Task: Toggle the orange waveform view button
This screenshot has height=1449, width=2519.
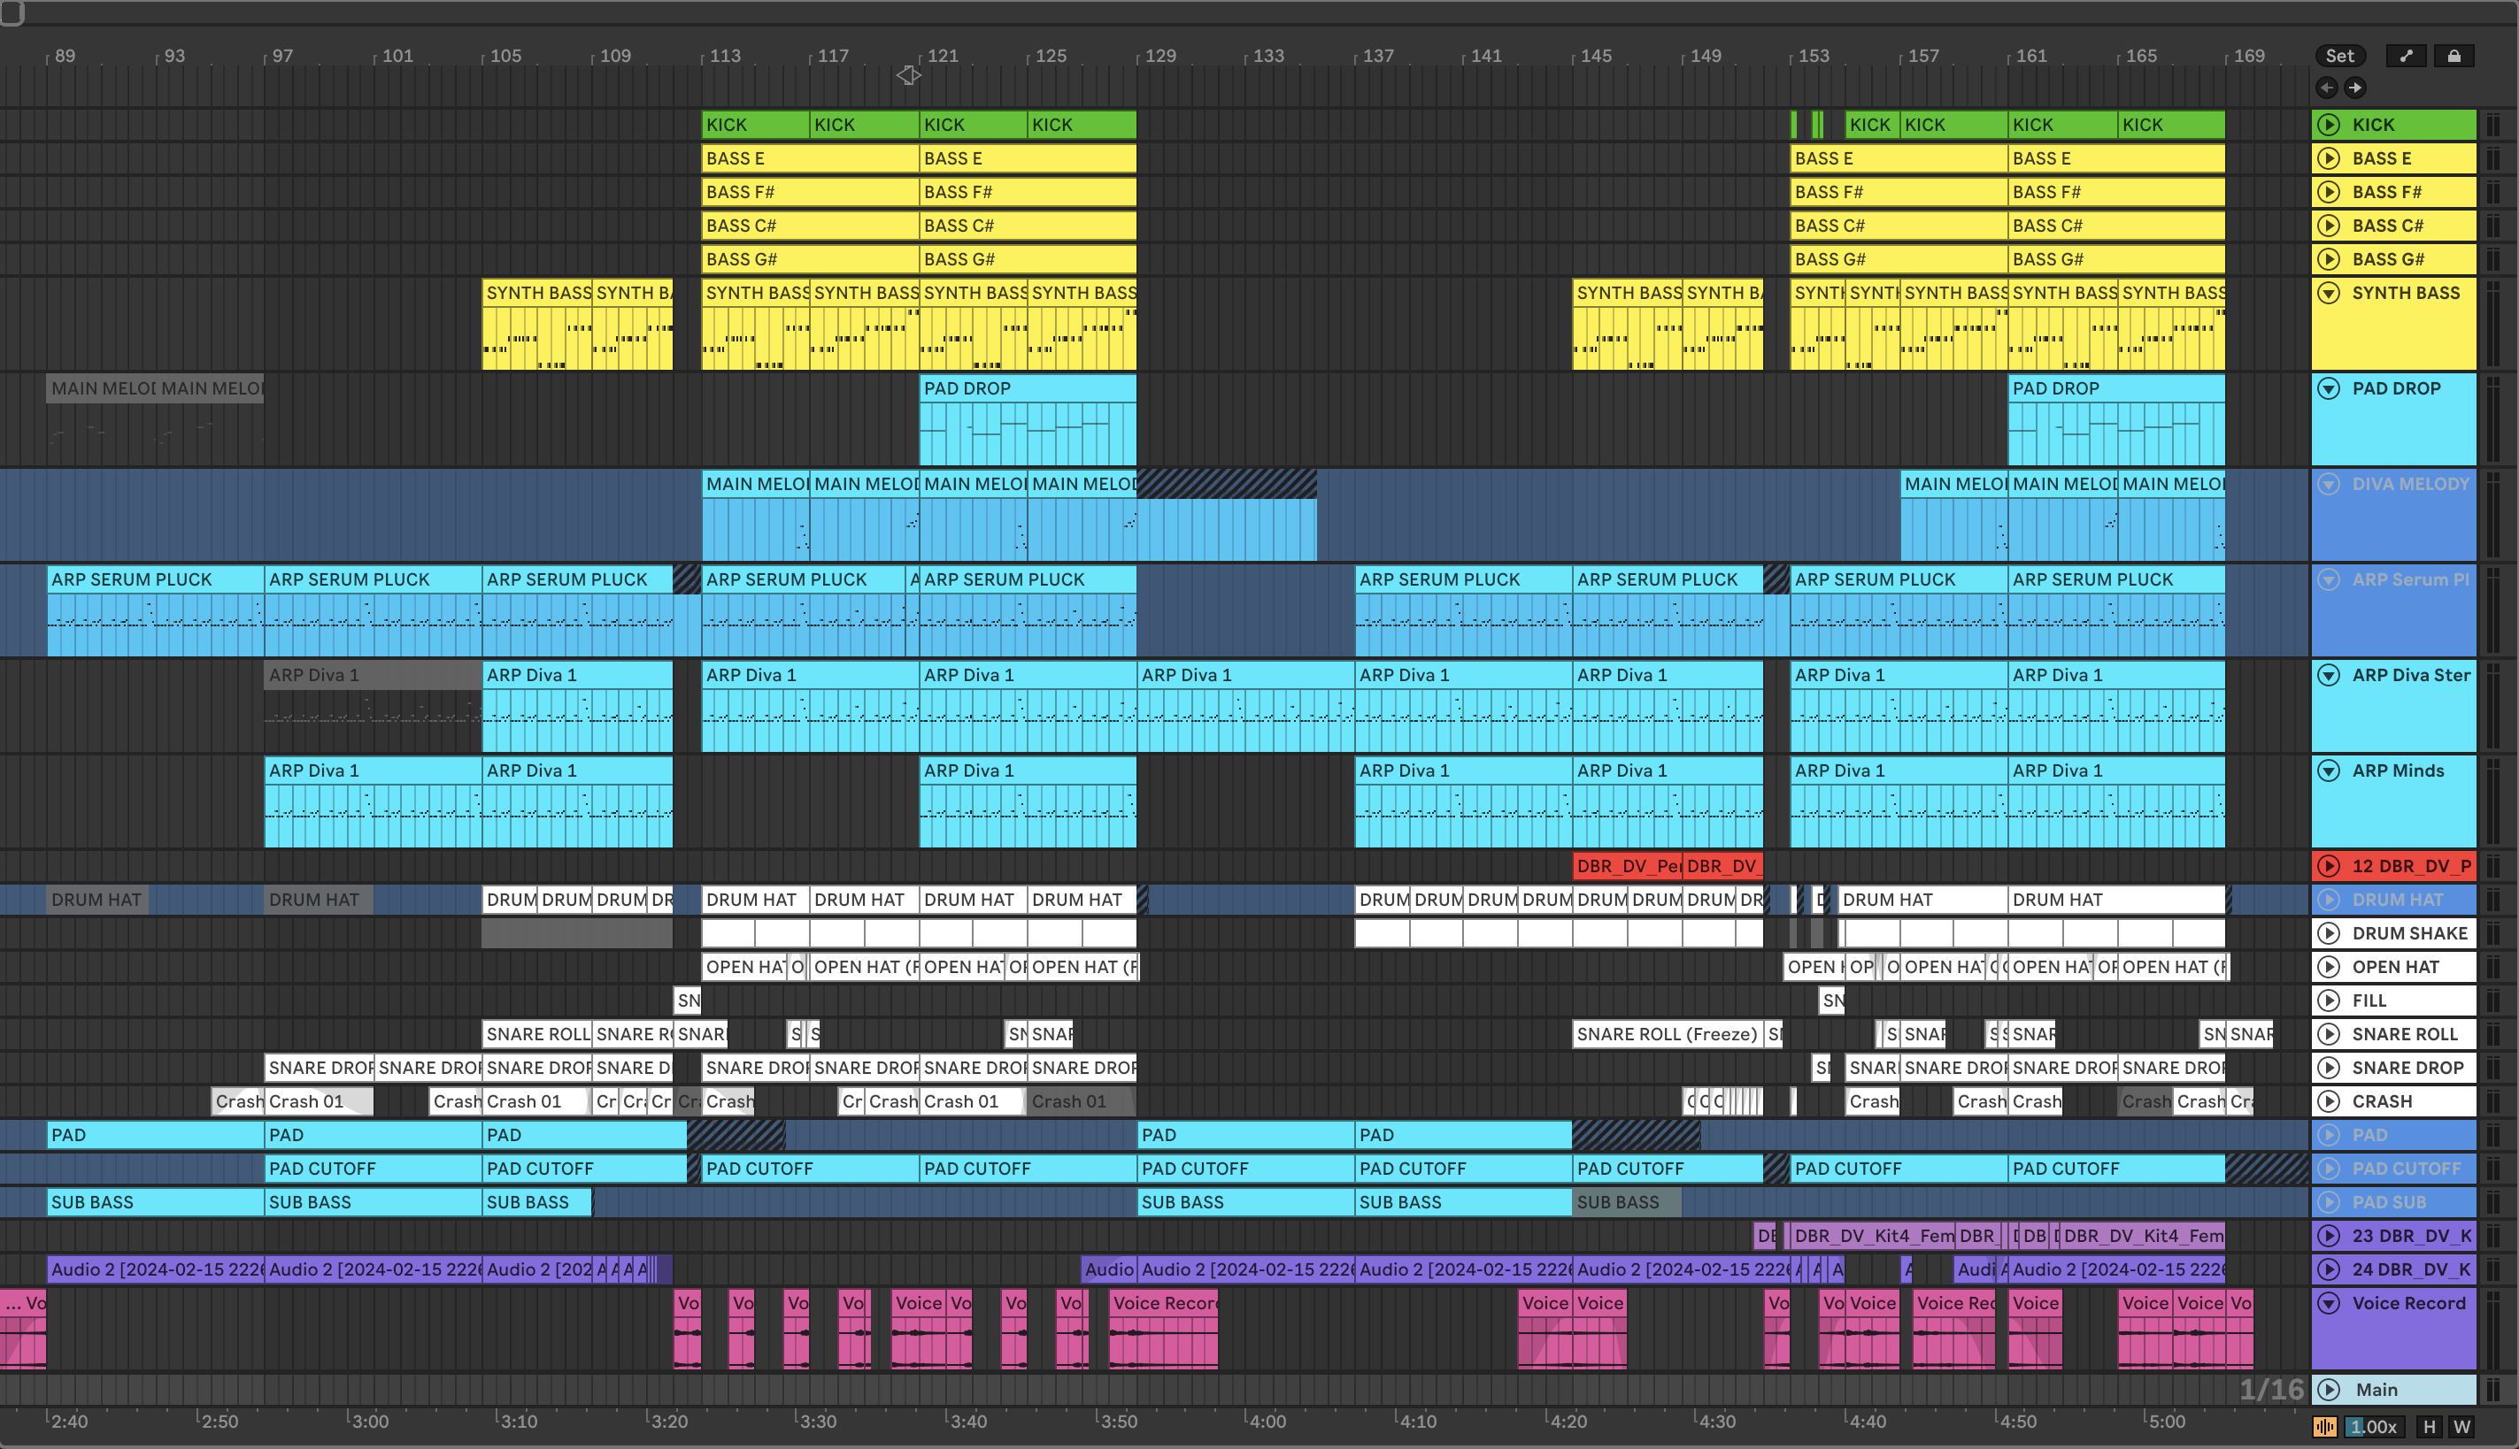Action: tap(2325, 1427)
